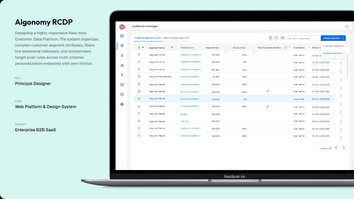Click the Search segments input field
Image resolution: width=354 pixels, height=199 pixels.
[x=303, y=39]
